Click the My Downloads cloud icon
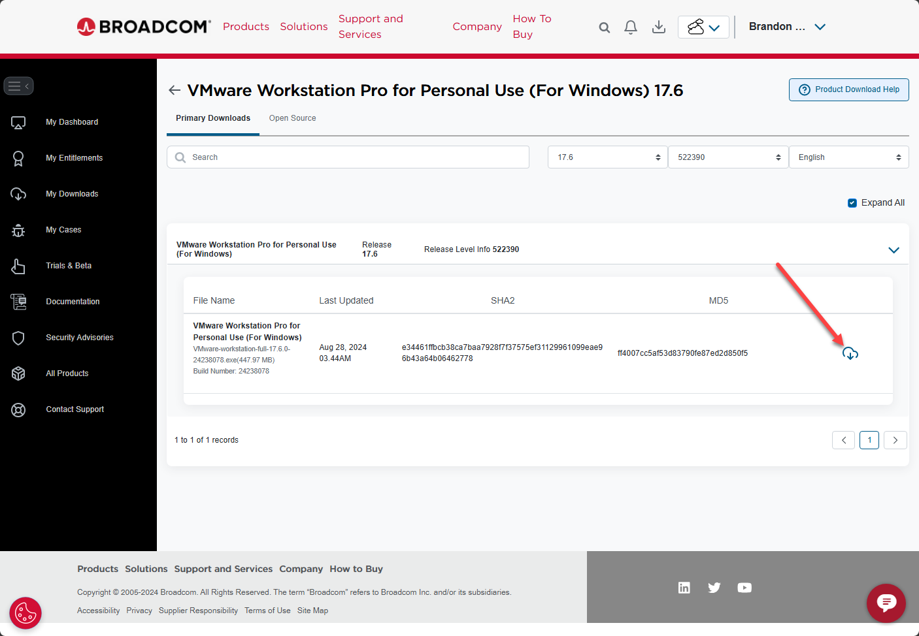The width and height of the screenshot is (919, 636). (18, 194)
